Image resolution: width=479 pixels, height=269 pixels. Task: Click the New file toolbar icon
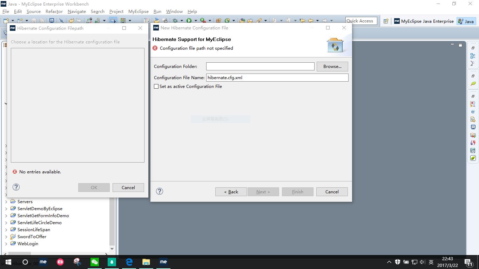pyautogui.click(x=6, y=21)
